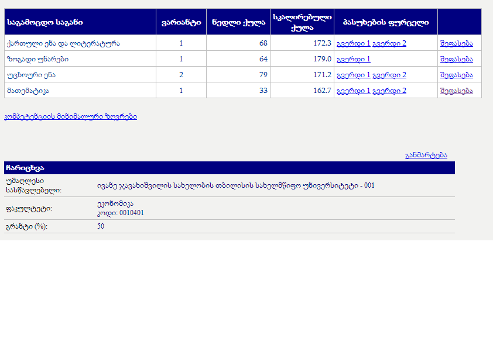The width and height of the screenshot is (493, 359).
Task: Open კომპეტენციის მინიმალური ზღვრები link
Action: pyautogui.click(x=70, y=116)
